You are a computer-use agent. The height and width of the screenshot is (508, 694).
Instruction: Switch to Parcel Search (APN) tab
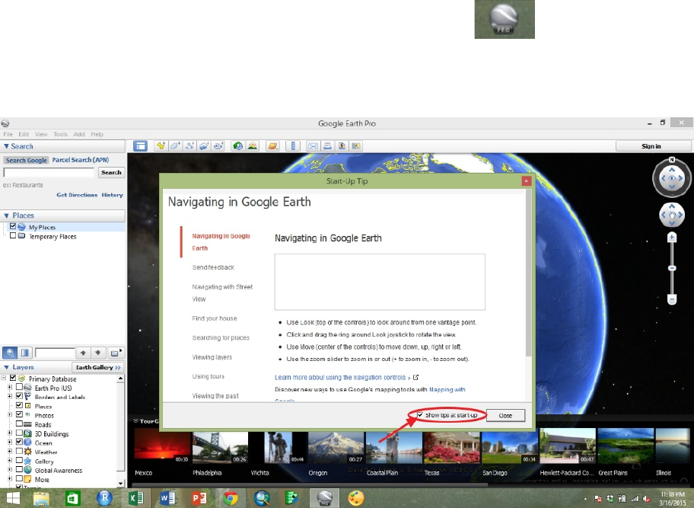81,160
